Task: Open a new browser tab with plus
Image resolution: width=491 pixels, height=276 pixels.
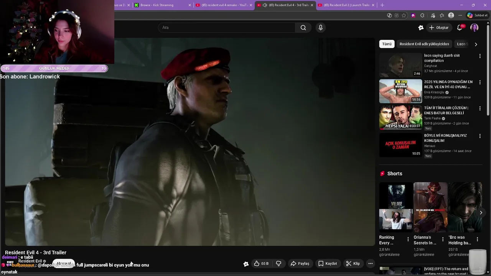Action: coord(382,5)
